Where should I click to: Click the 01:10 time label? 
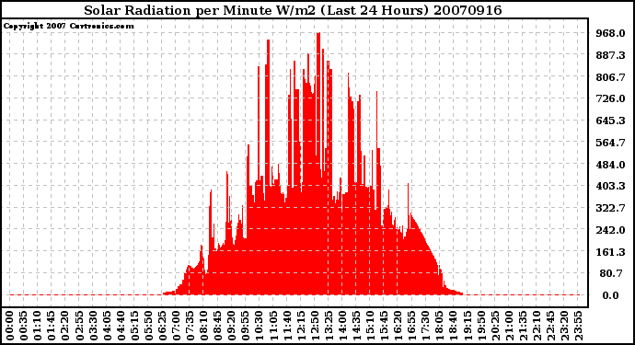37,327
